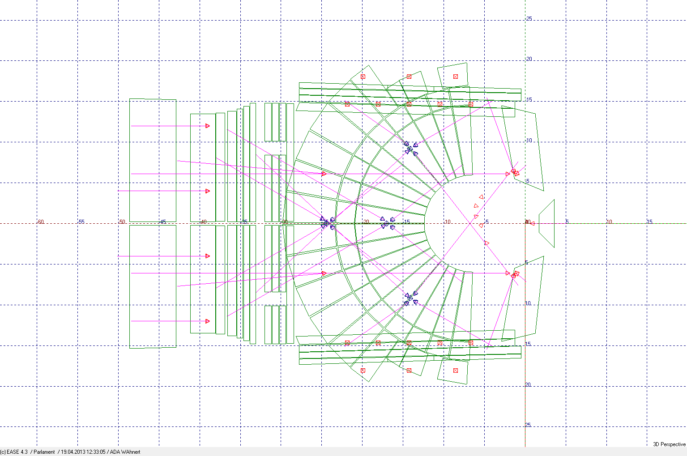Select the red loudspeaker cluster at the upper right magenta line crossing

(513, 173)
